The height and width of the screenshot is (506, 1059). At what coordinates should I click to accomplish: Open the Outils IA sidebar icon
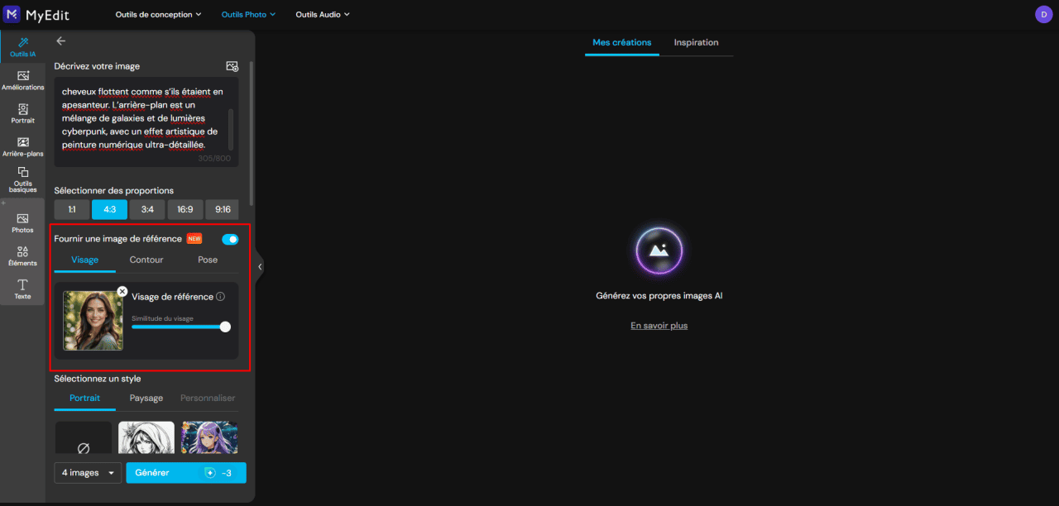22,47
